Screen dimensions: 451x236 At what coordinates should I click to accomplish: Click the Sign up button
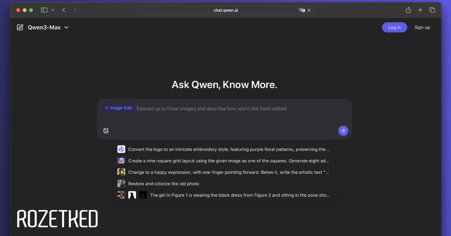[422, 27]
